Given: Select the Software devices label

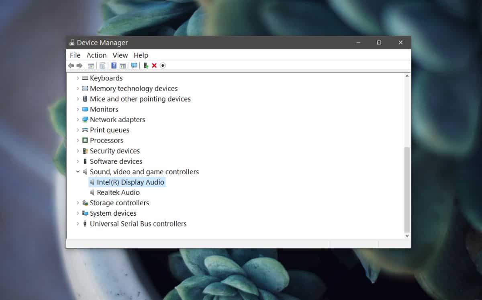Looking at the screenshot, I should 116,161.
